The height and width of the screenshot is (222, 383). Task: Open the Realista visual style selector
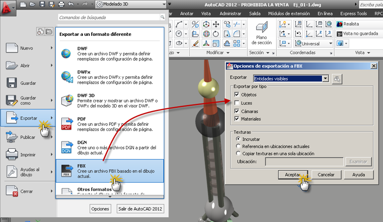359,24
